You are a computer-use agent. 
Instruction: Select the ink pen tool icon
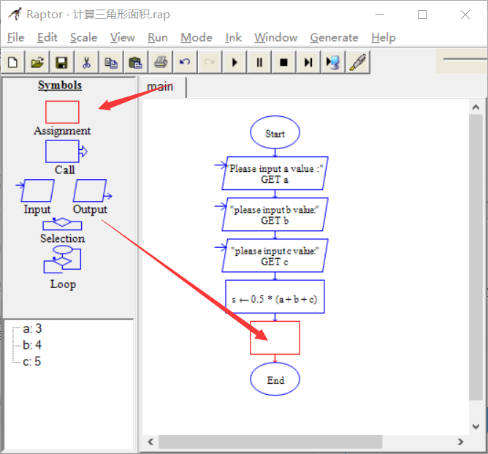pos(357,62)
